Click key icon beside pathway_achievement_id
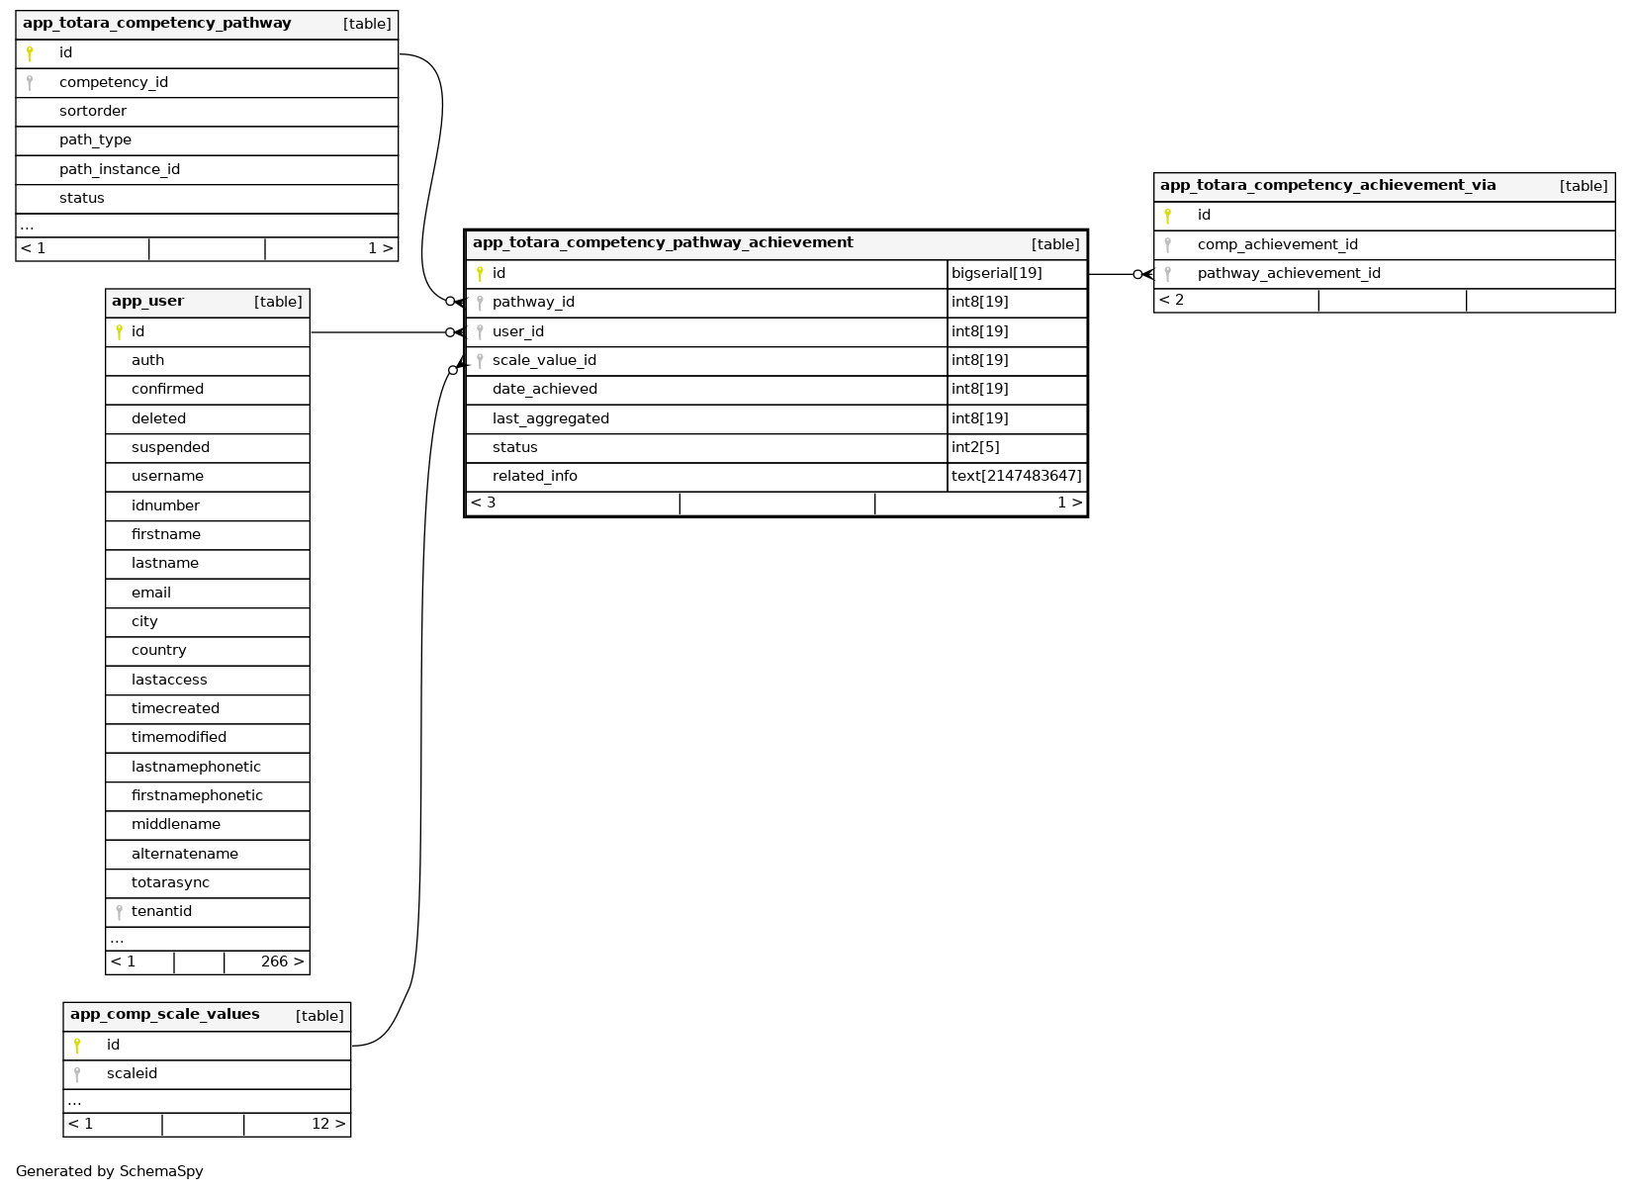The height and width of the screenshot is (1191, 1631). click(x=1167, y=274)
